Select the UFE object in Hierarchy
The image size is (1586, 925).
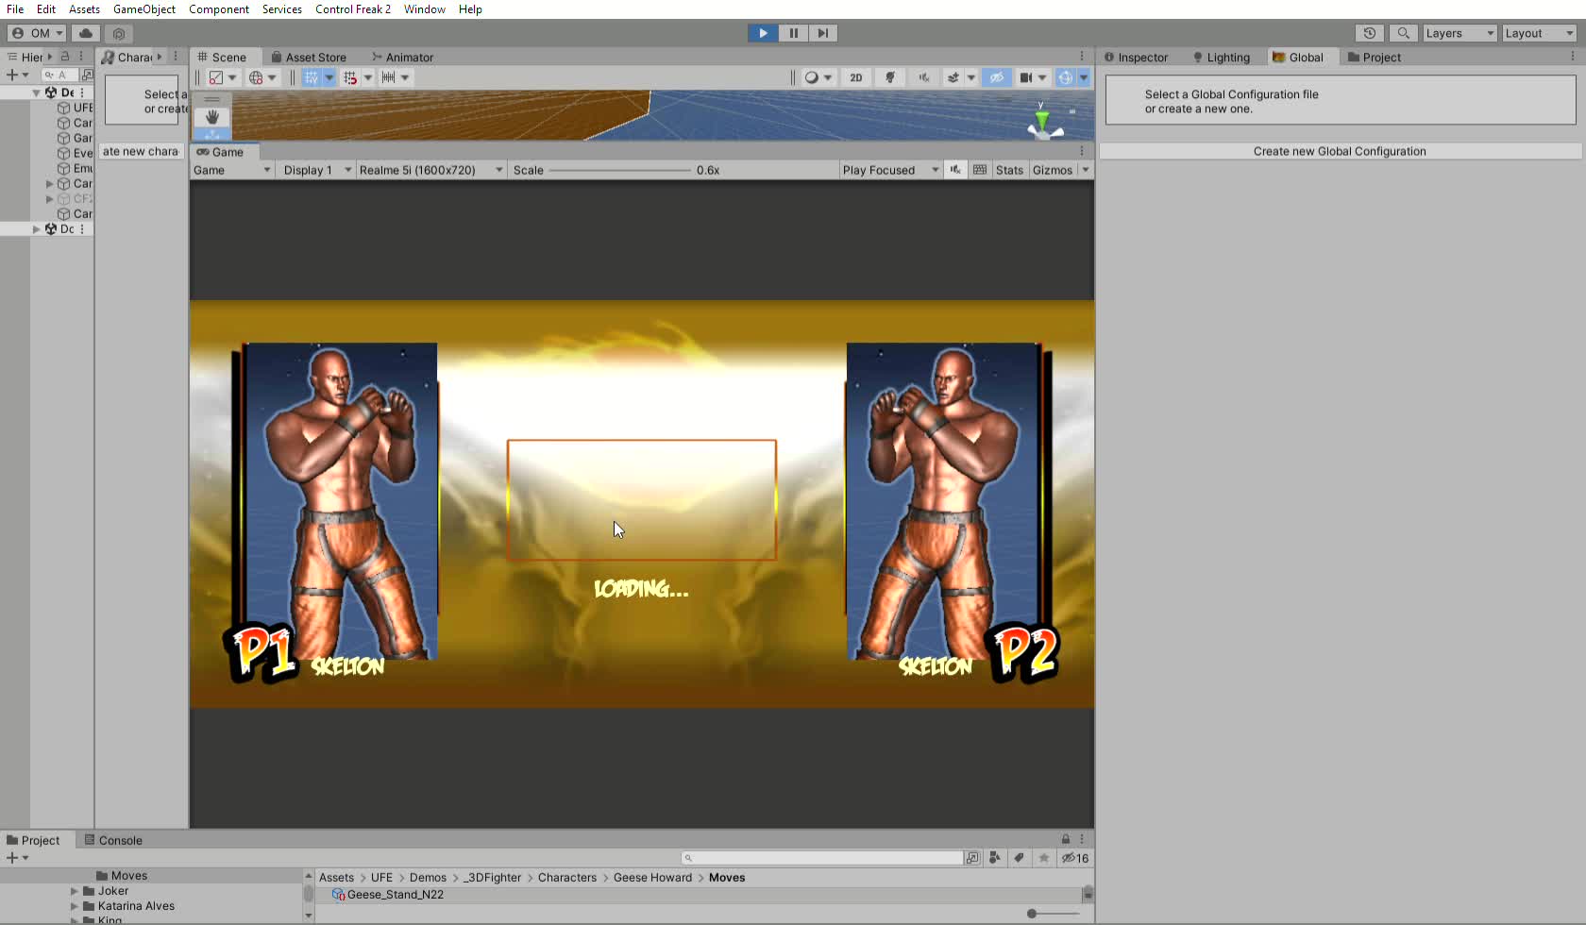[76, 108]
